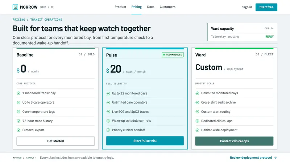This screenshot has height=163, width=290.
Task: Click check icon beside Core-temperature logs
Action: tap(18, 112)
